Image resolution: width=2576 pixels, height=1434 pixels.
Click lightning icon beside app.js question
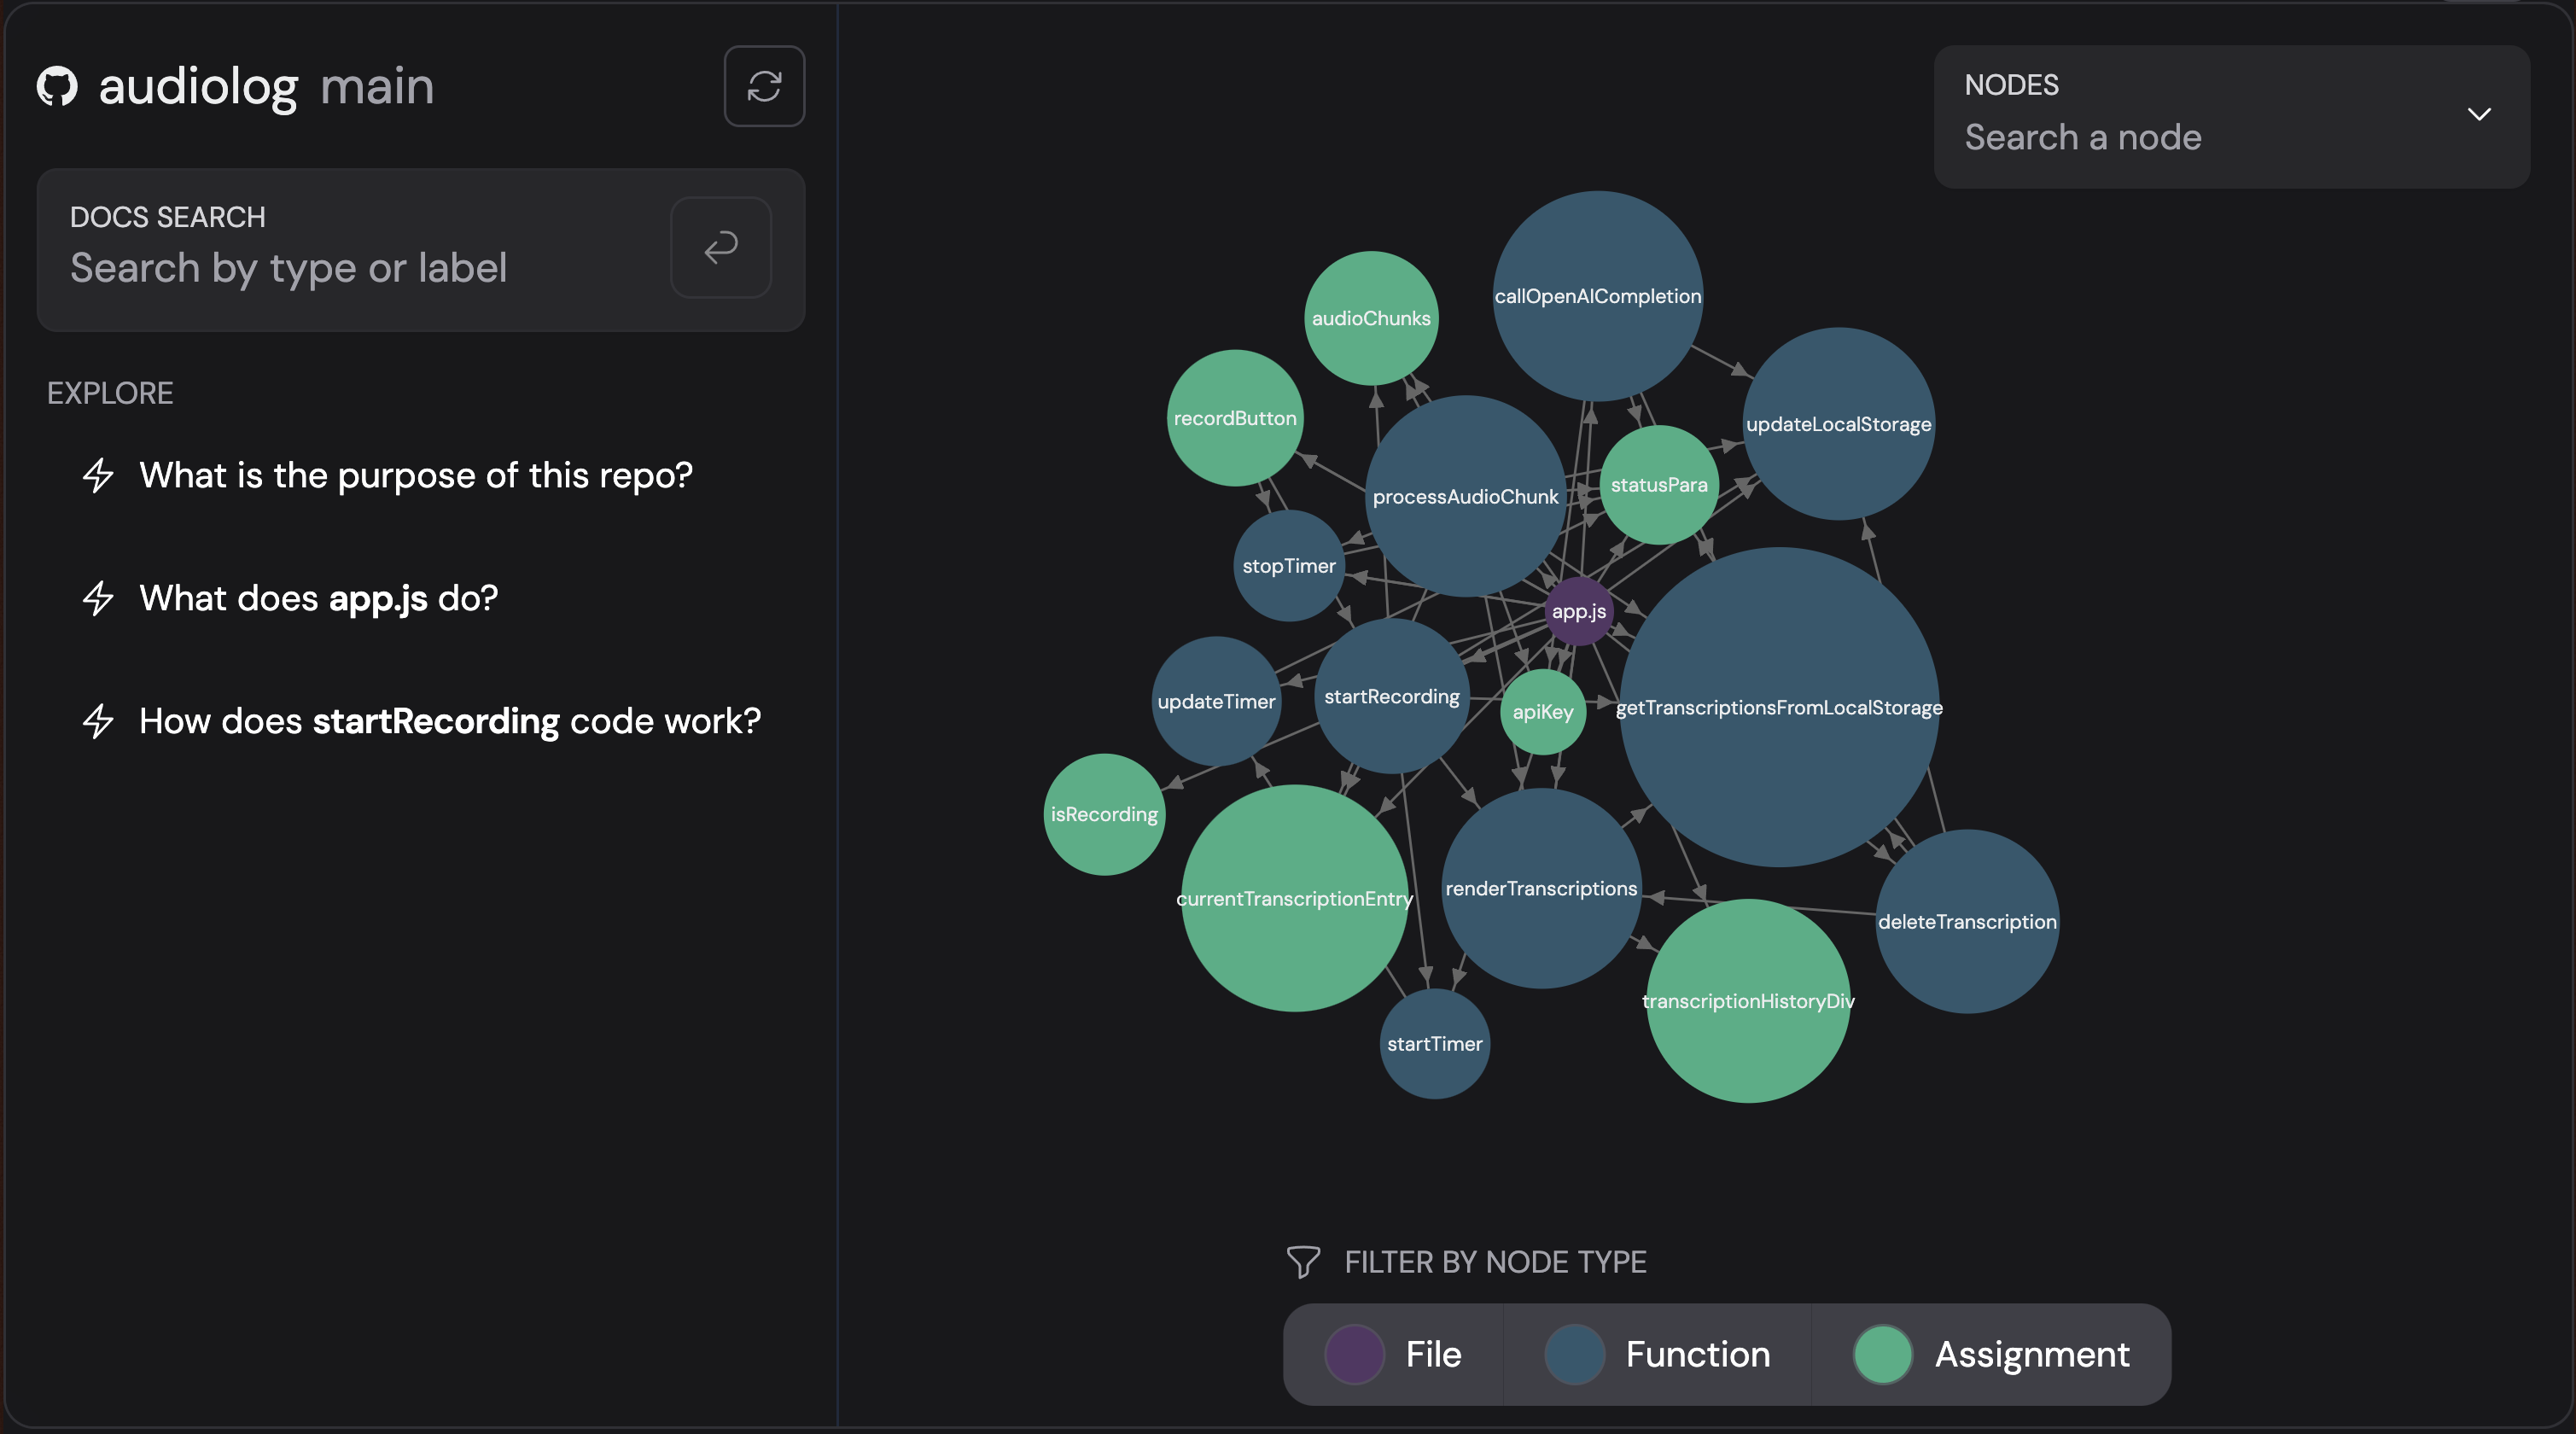[98, 598]
